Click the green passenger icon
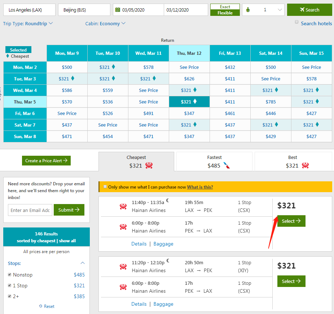334x314 pixels. click(x=248, y=10)
